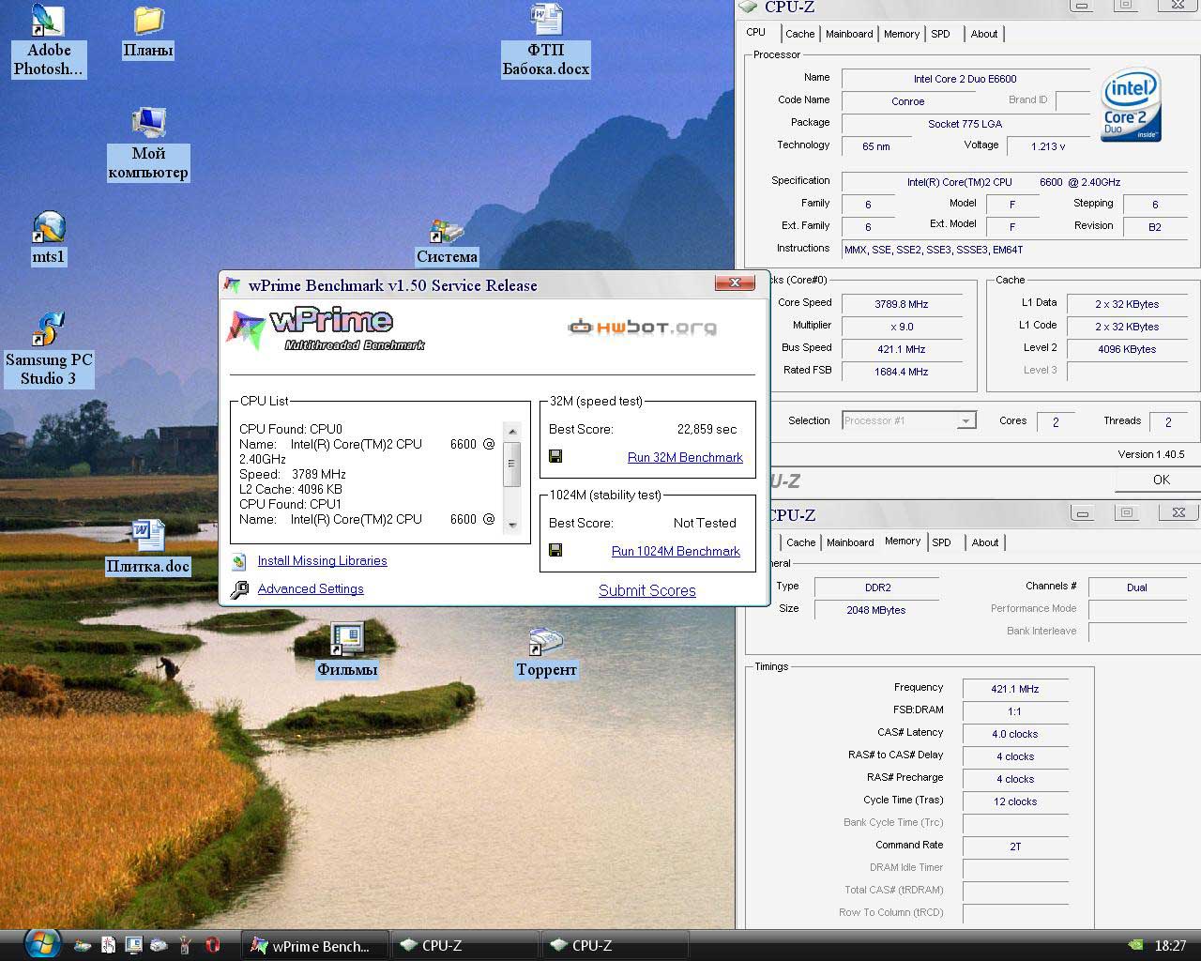
Task: Switch to the first CPU-Z taskbar button
Action: pyautogui.click(x=465, y=945)
